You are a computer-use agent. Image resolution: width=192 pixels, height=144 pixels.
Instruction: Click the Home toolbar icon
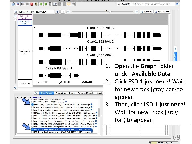(x=74, y=4)
